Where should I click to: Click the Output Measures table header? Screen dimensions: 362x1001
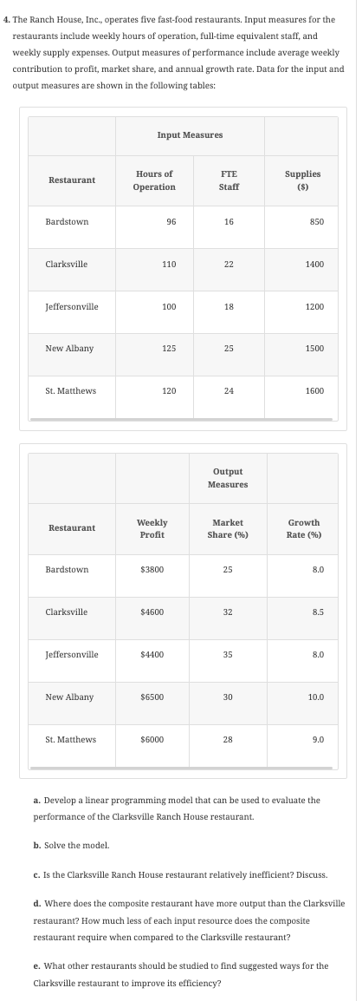click(228, 478)
